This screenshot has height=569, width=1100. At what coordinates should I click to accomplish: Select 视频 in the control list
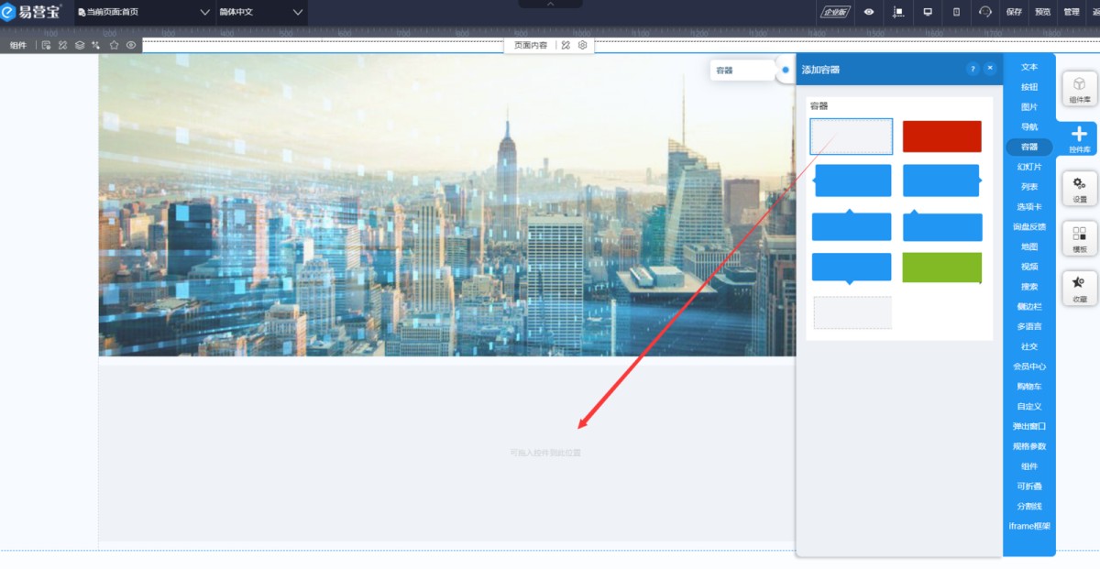(x=1029, y=267)
